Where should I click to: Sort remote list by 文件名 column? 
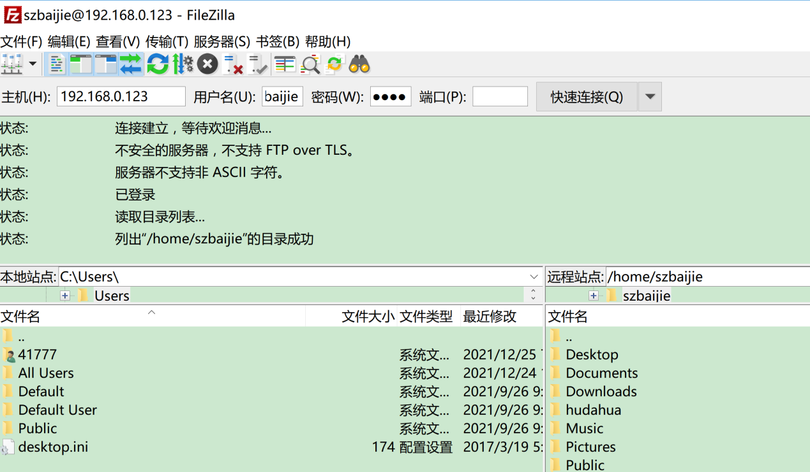[678, 317]
